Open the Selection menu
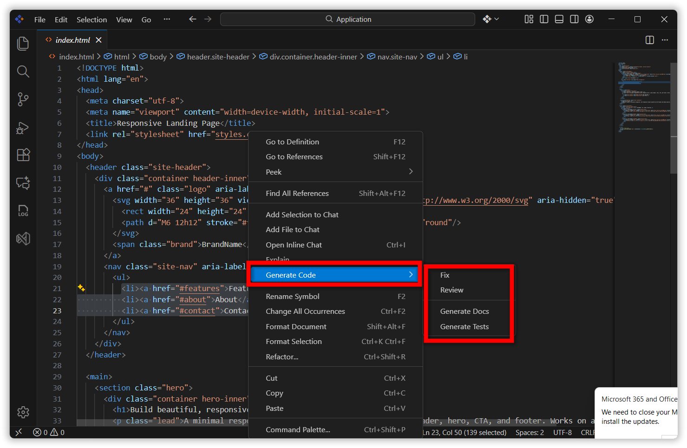Screen dimensions: 687x448 (92, 19)
